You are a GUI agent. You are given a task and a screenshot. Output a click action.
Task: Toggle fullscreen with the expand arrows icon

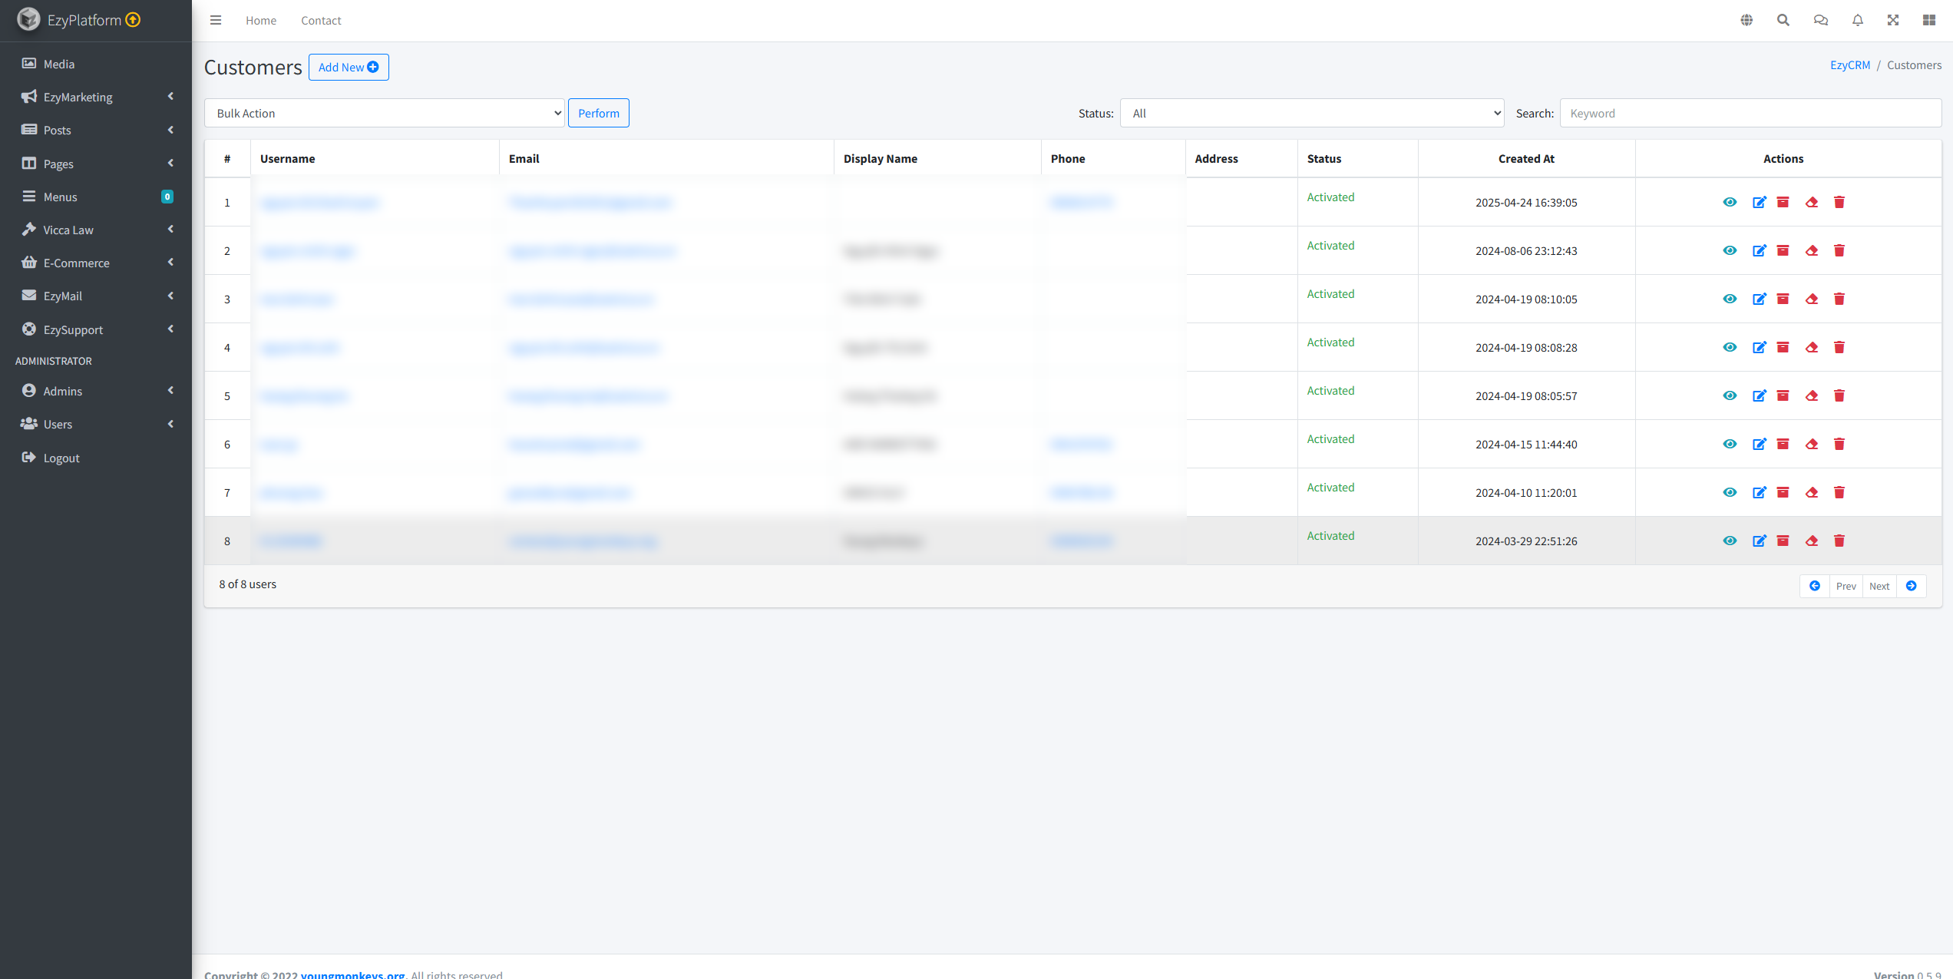[1893, 21]
